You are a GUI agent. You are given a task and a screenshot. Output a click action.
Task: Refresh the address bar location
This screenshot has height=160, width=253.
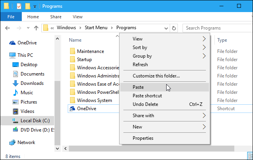click(x=174, y=28)
